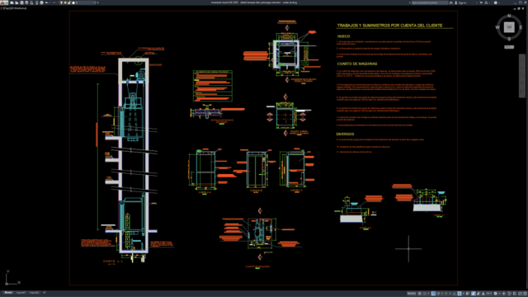
Task: Redo the previous action
Action: point(54,2)
